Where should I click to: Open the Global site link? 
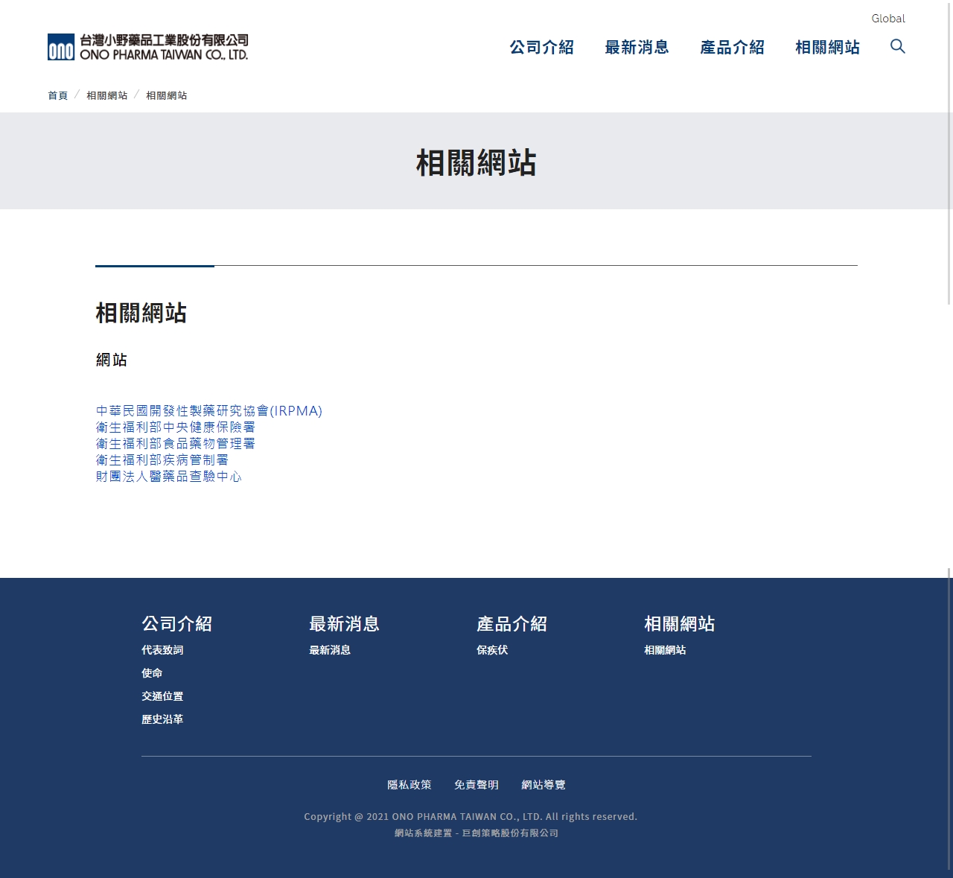[x=888, y=19]
